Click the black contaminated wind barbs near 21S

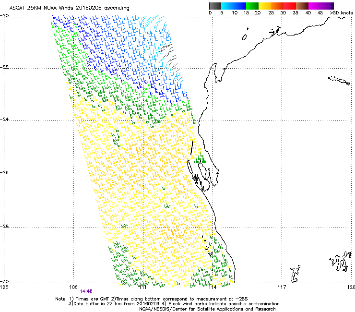(x=169, y=57)
